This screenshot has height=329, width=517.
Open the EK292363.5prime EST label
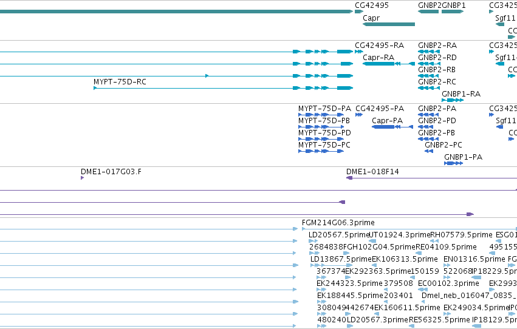coord(378,271)
